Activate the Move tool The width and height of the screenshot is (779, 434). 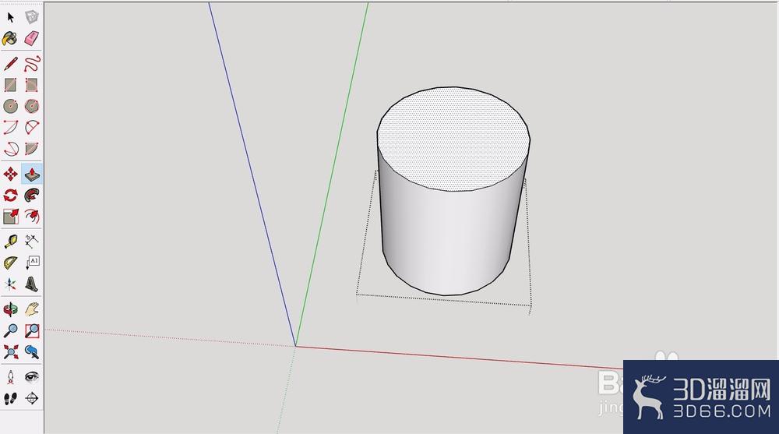(x=10, y=174)
